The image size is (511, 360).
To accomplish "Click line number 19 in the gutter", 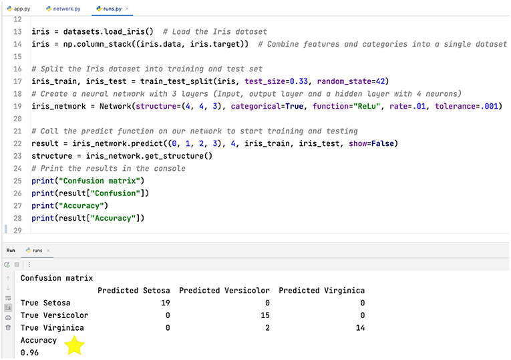I will click(17, 107).
